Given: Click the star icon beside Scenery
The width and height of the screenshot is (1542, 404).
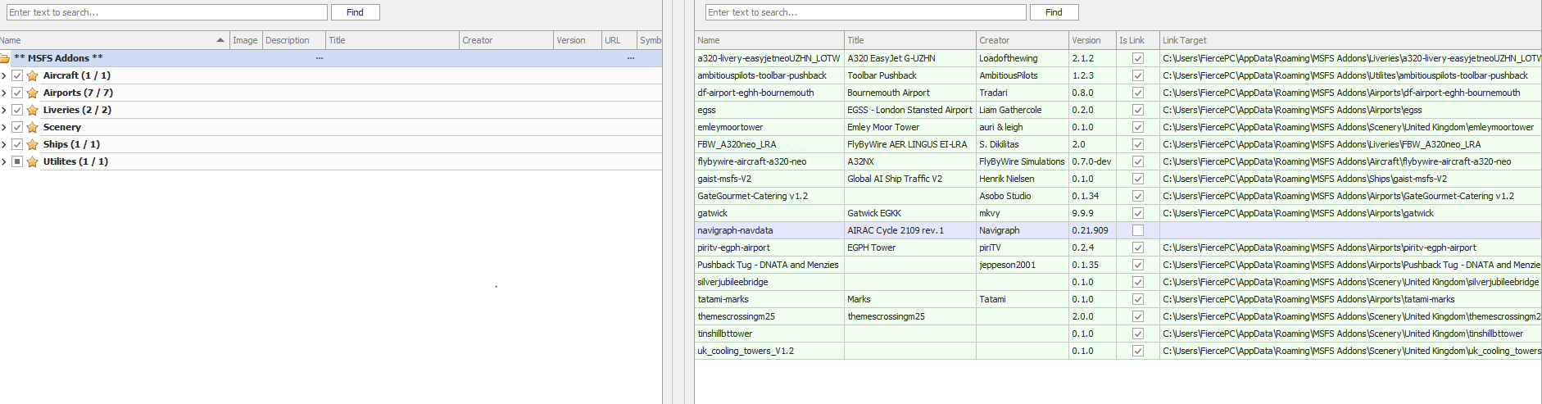Looking at the screenshot, I should (33, 127).
